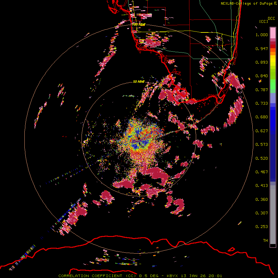Select the 0.253 scale value
This screenshot has height=278, width=278.
(x=262, y=227)
